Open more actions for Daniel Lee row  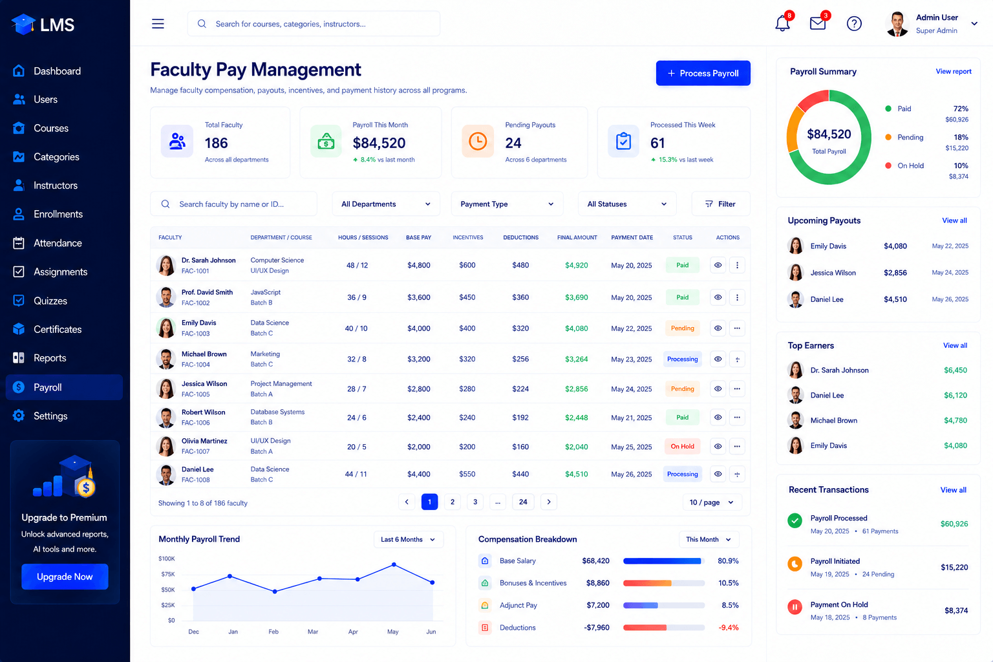[737, 474]
